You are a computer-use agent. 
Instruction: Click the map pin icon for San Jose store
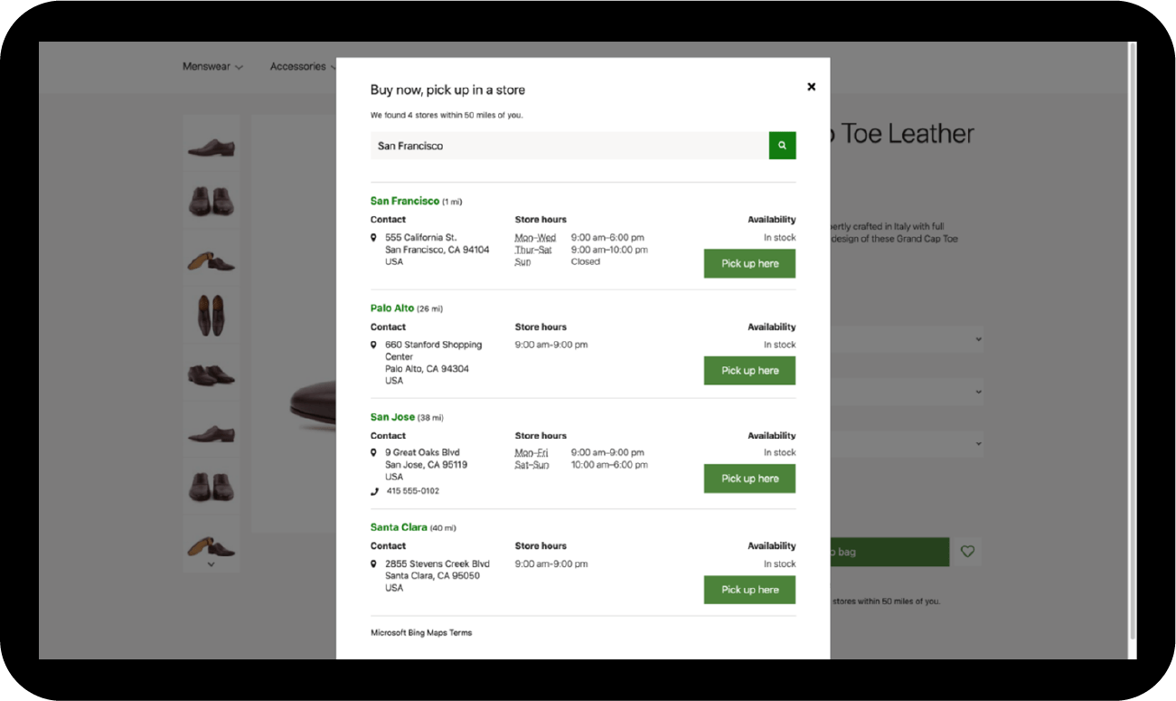point(373,451)
